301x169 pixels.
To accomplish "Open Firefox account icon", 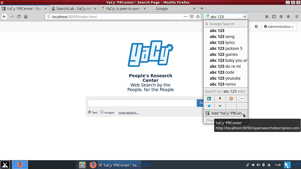I will click(281, 17).
